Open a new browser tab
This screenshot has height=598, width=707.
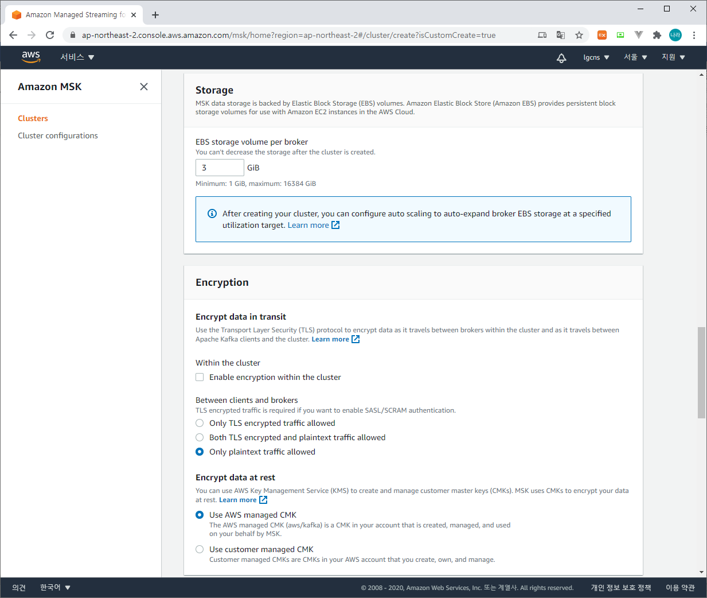click(155, 15)
